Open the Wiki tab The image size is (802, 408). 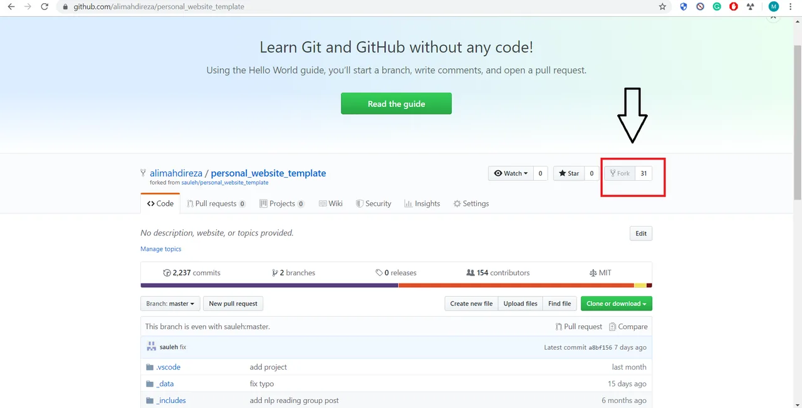pyautogui.click(x=331, y=203)
